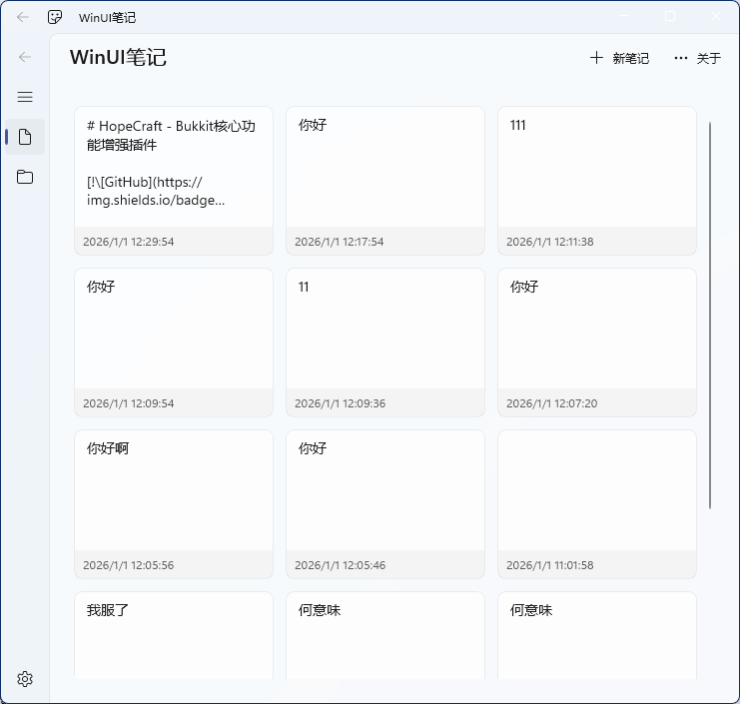
Task: Click the WinUI笔记 page heading
Action: [x=118, y=58]
